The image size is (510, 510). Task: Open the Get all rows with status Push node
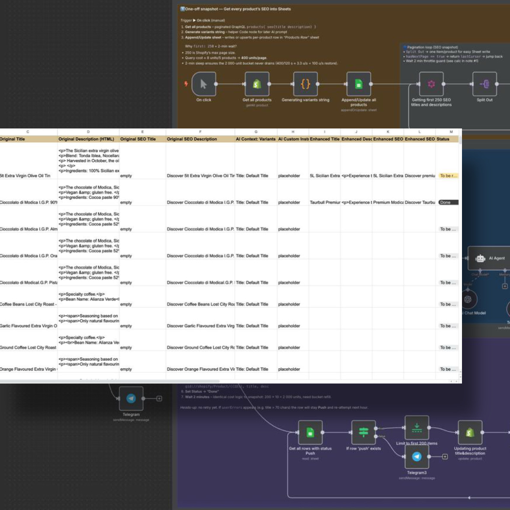(x=310, y=433)
